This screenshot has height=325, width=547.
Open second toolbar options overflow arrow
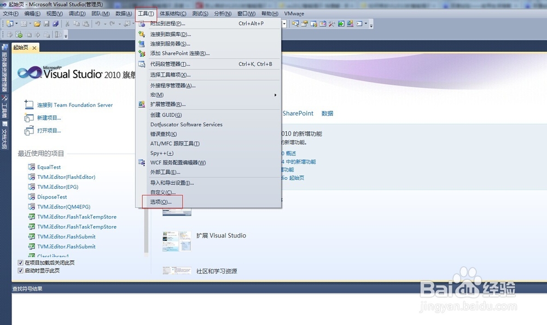click(x=66, y=35)
